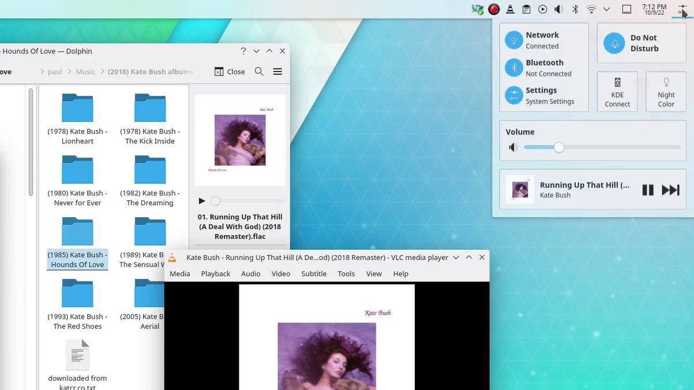Viewport: 694px width, 390px height.
Task: Open VLC Subtitle menu
Action: [x=314, y=273]
